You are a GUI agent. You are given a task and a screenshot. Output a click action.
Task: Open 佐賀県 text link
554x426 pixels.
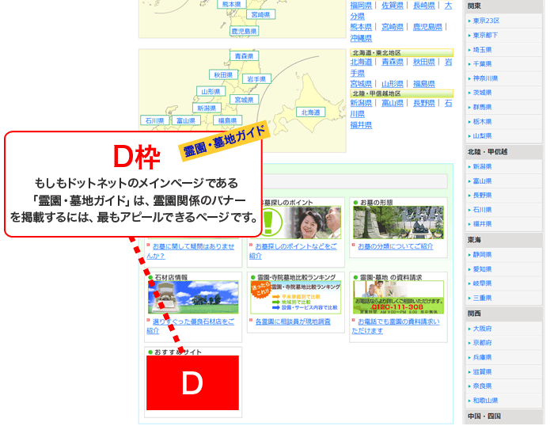[x=393, y=6]
